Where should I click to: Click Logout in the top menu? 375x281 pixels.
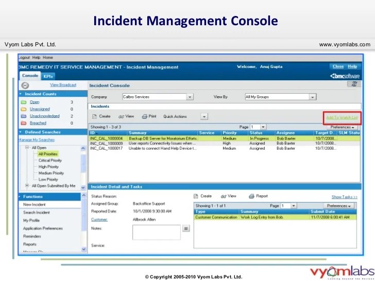pos(24,57)
